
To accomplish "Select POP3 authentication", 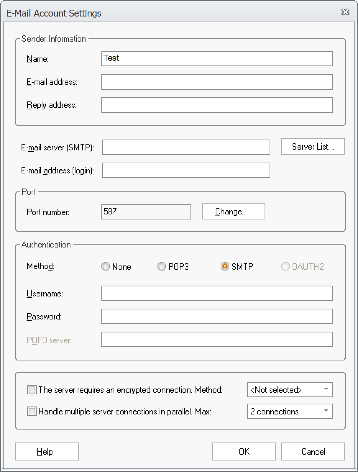I will pyautogui.click(x=162, y=267).
